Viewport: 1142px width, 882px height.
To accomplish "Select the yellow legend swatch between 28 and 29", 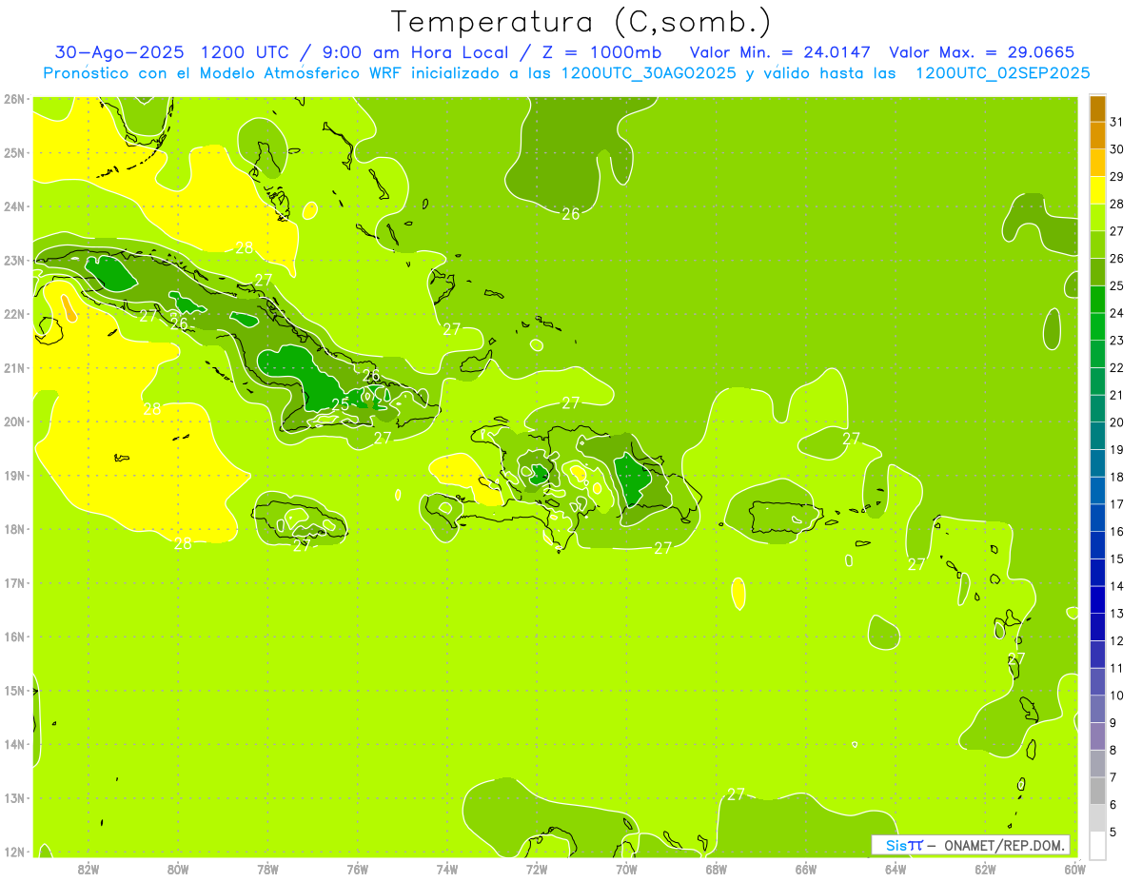I will click(x=1097, y=190).
